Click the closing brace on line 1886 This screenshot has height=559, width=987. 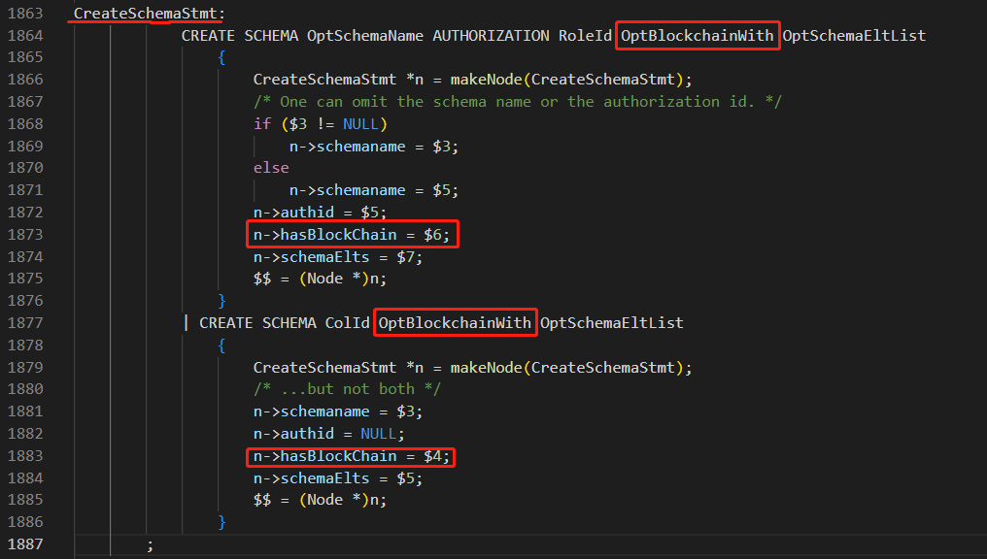[221, 522]
